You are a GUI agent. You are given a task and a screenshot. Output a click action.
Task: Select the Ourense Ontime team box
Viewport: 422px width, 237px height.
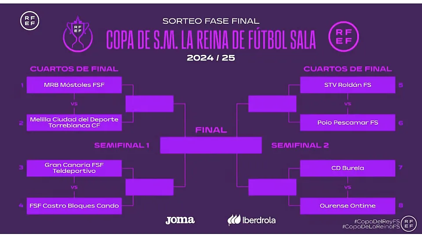pyautogui.click(x=347, y=206)
